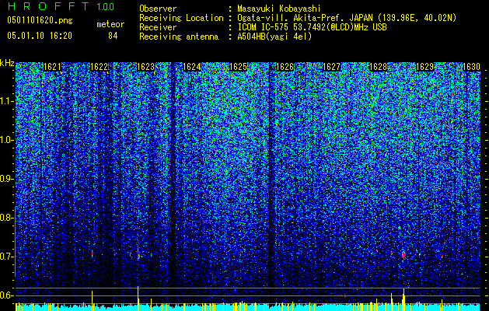Click the kHz axis unit label
Viewport: 489px width, 311px height.
point(7,63)
